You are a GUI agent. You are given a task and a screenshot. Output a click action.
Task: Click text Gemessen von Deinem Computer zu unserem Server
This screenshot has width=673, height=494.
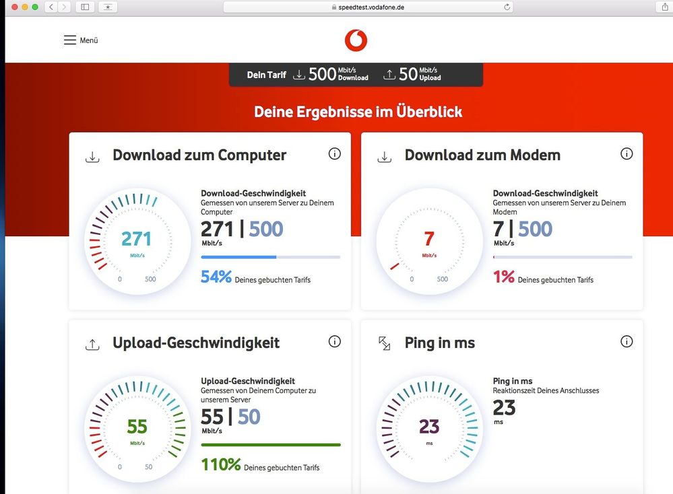[259, 395]
